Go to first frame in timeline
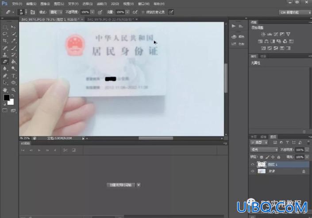Viewport: 312px width, 218px height. pyautogui.click(x=23, y=150)
